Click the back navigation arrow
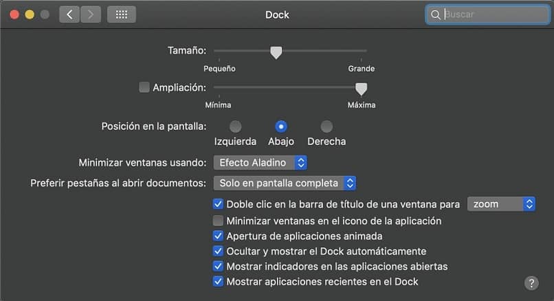Image resolution: width=554 pixels, height=301 pixels. click(x=69, y=14)
